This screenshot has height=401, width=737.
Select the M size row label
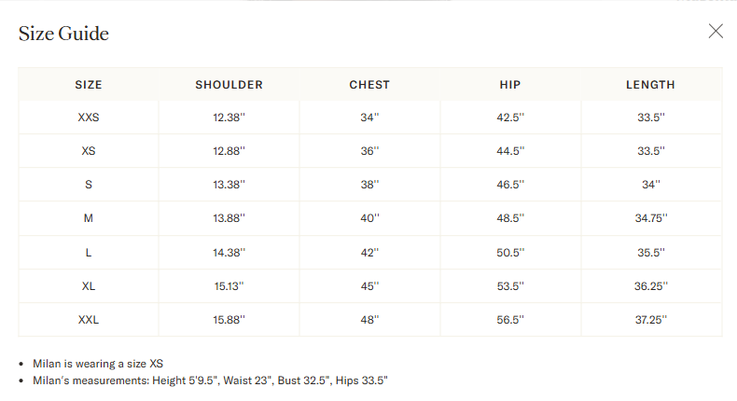coord(89,218)
